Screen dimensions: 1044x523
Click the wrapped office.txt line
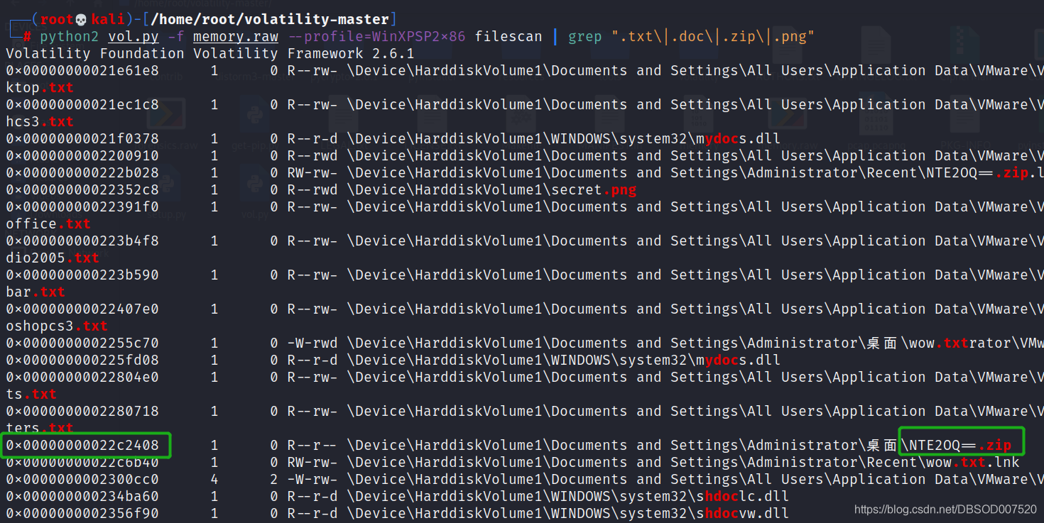(48, 224)
